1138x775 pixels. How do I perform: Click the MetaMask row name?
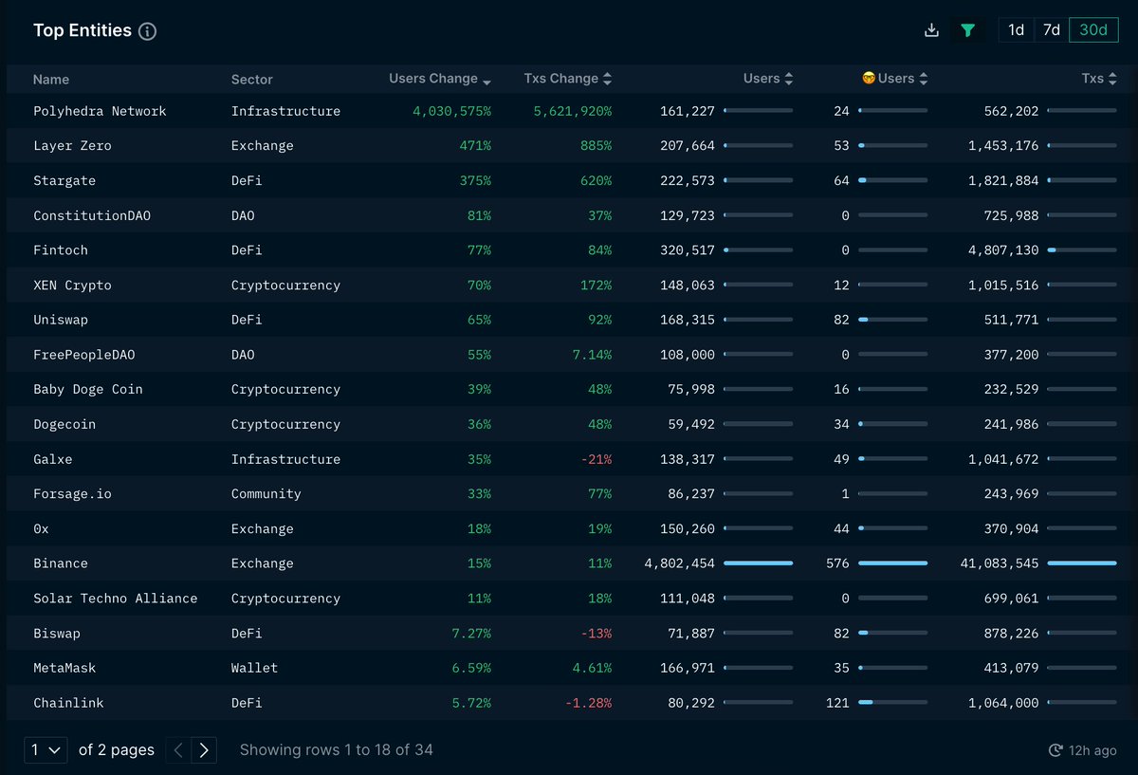pos(64,668)
